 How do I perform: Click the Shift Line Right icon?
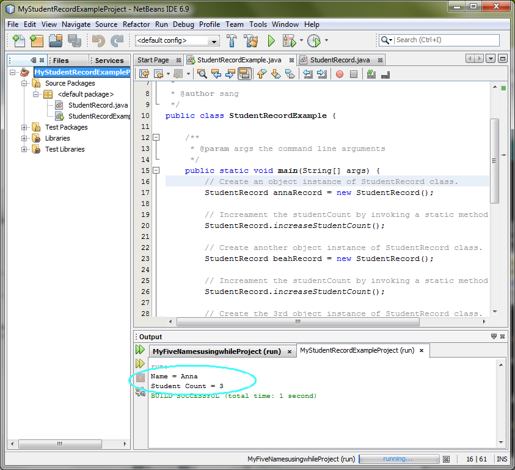tap(322, 74)
